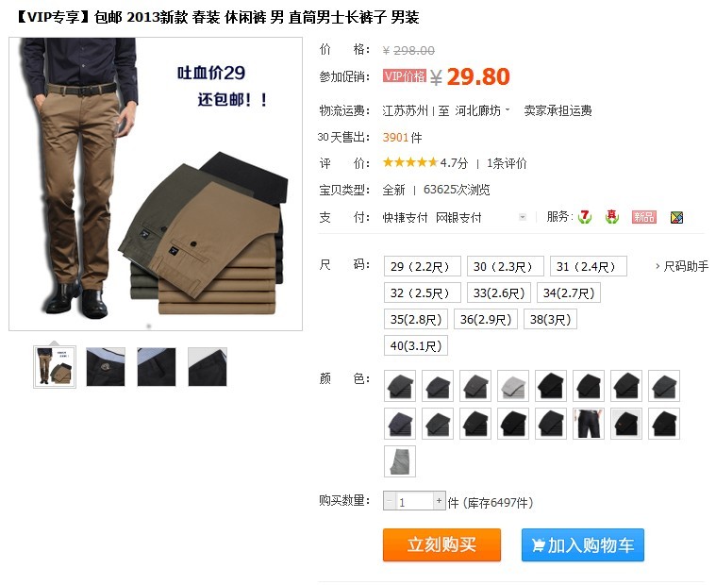Choose size 40(3.1尺)

click(415, 345)
